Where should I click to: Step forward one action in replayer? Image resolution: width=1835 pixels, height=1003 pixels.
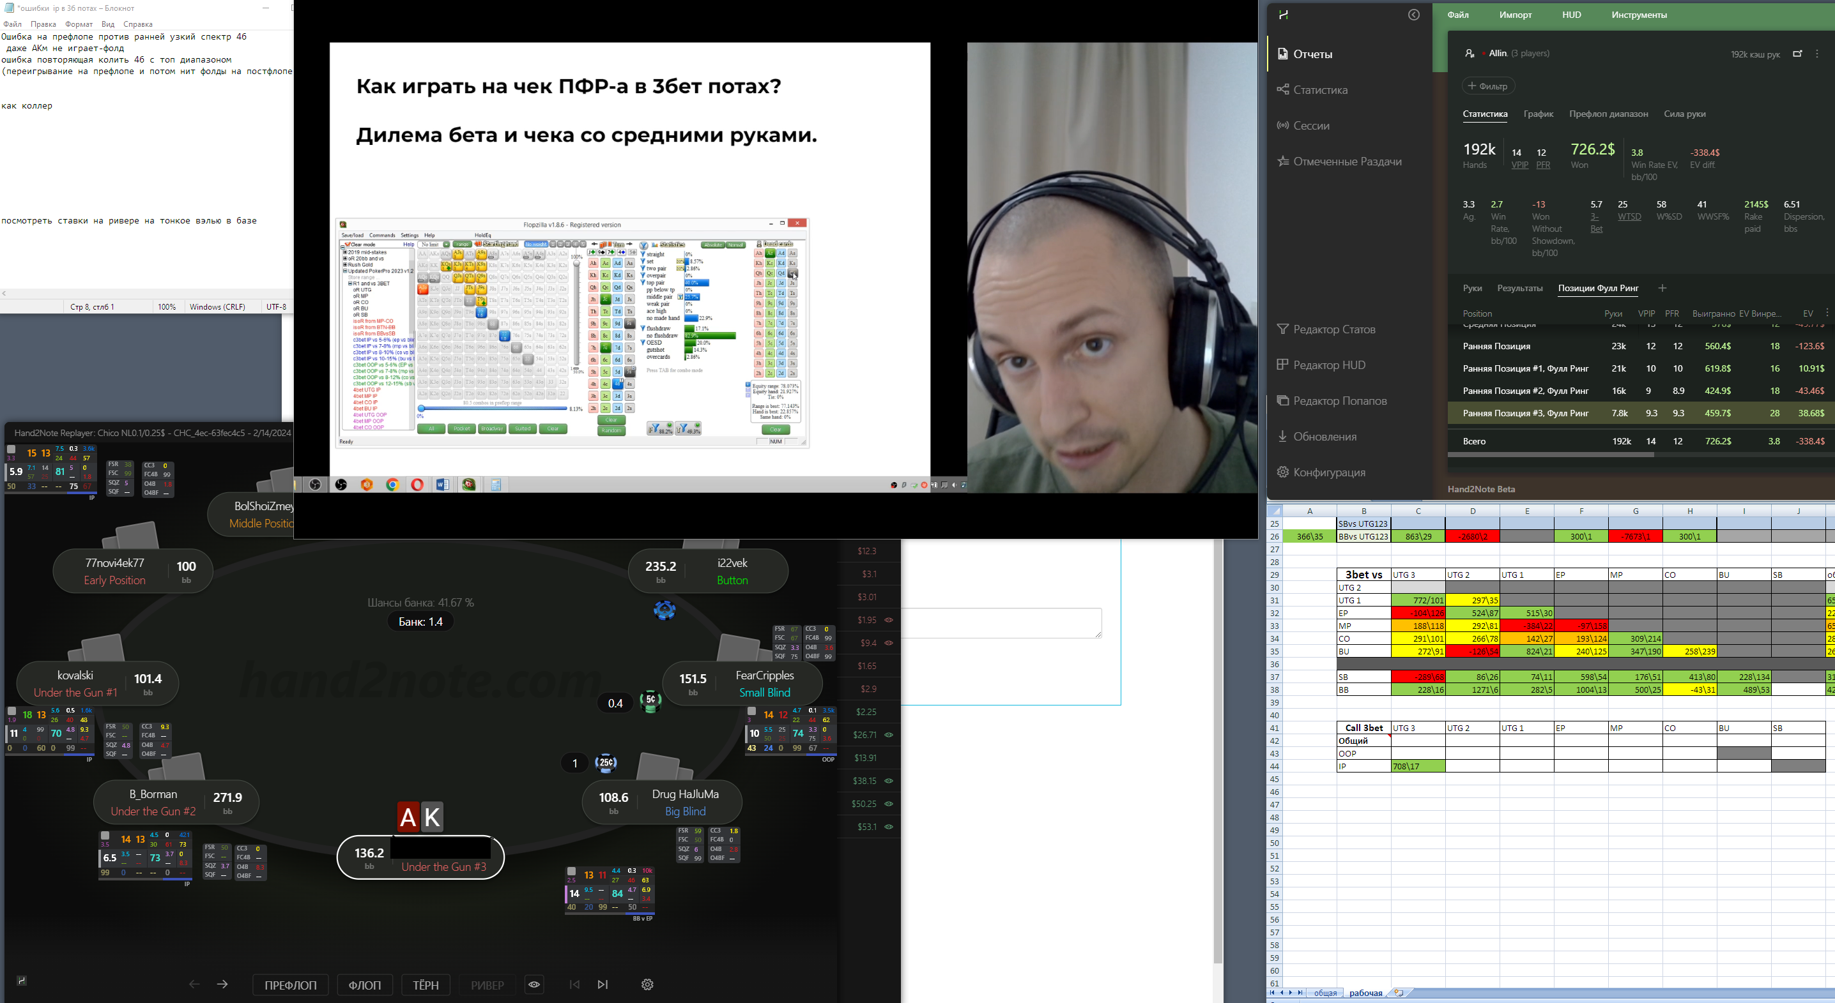pos(222,984)
